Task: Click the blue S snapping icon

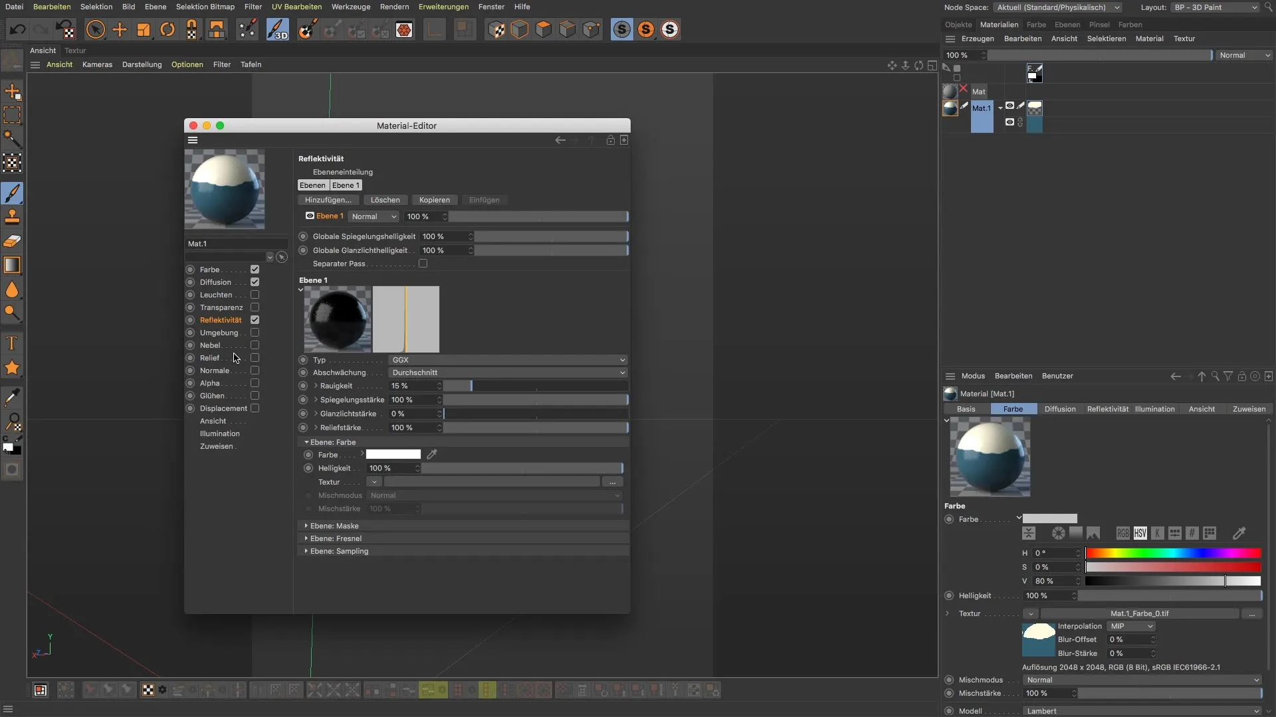Action: pos(622,30)
